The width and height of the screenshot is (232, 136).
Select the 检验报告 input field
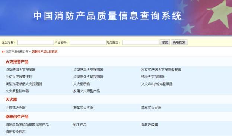pyautogui.click(x=140, y=42)
